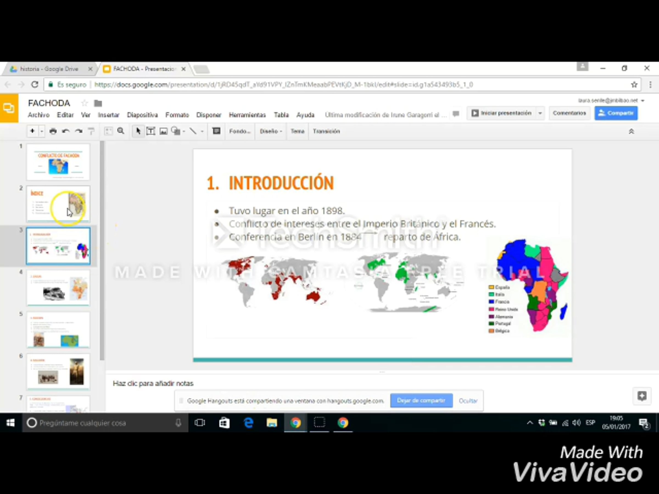Click the zoom magnifier tool
Viewport: 659px width, 494px height.
click(121, 131)
